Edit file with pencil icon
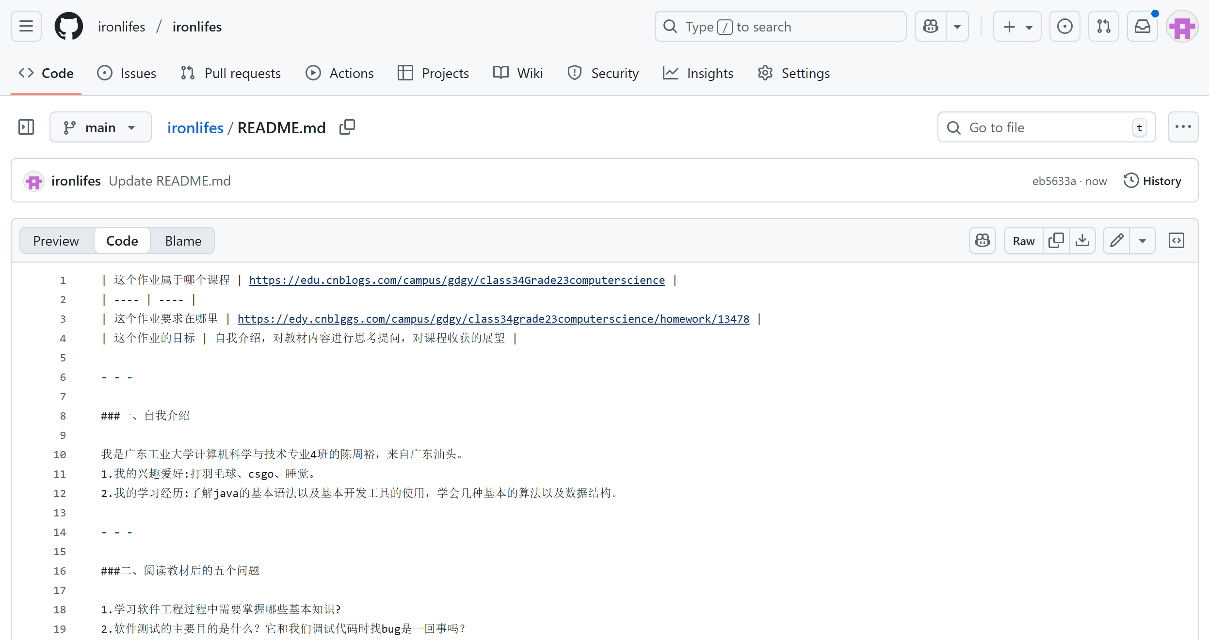The width and height of the screenshot is (1209, 640). coord(1117,241)
